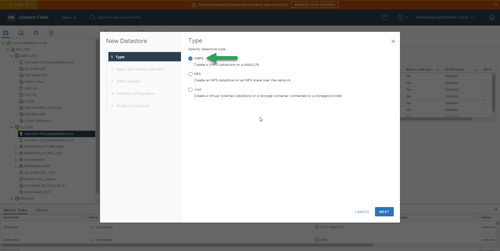Expand the INFRASTRUCTURE-HIGH resource pool
Screen dimensions: 500x251
[x=16, y=147]
